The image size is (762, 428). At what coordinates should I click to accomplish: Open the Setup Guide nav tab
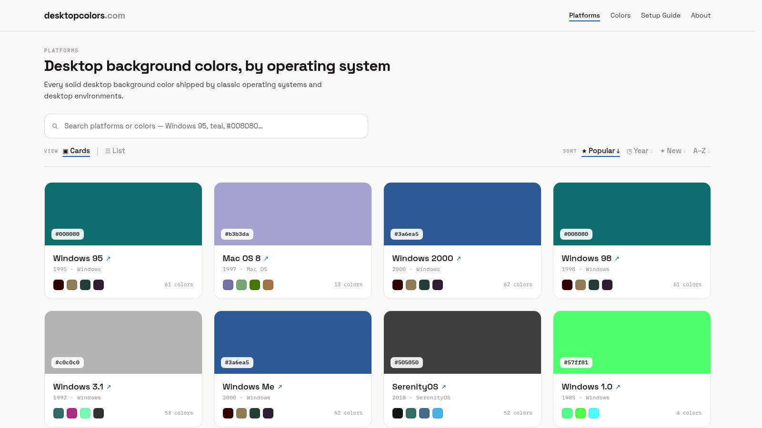point(661,15)
